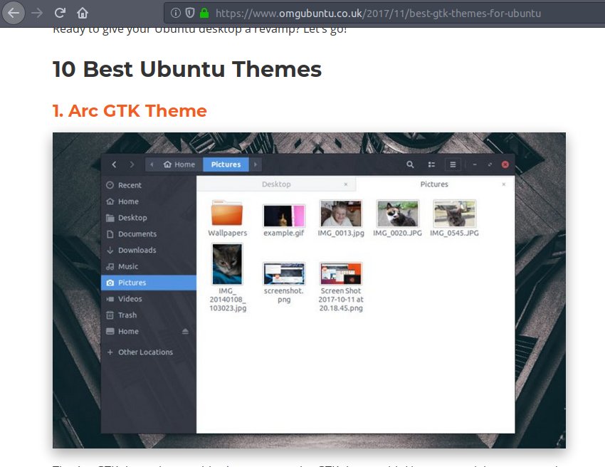Reload the page with the refresh icon
The image size is (605, 467).
(60, 13)
